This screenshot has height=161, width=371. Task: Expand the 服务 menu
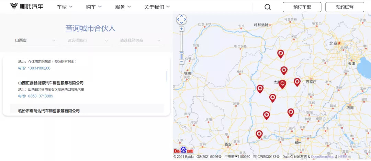(x=123, y=7)
